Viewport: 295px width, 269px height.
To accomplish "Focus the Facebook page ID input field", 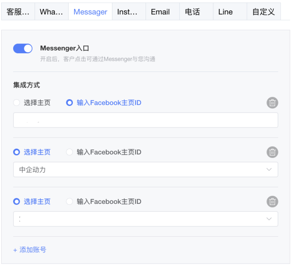I will tap(146, 120).
